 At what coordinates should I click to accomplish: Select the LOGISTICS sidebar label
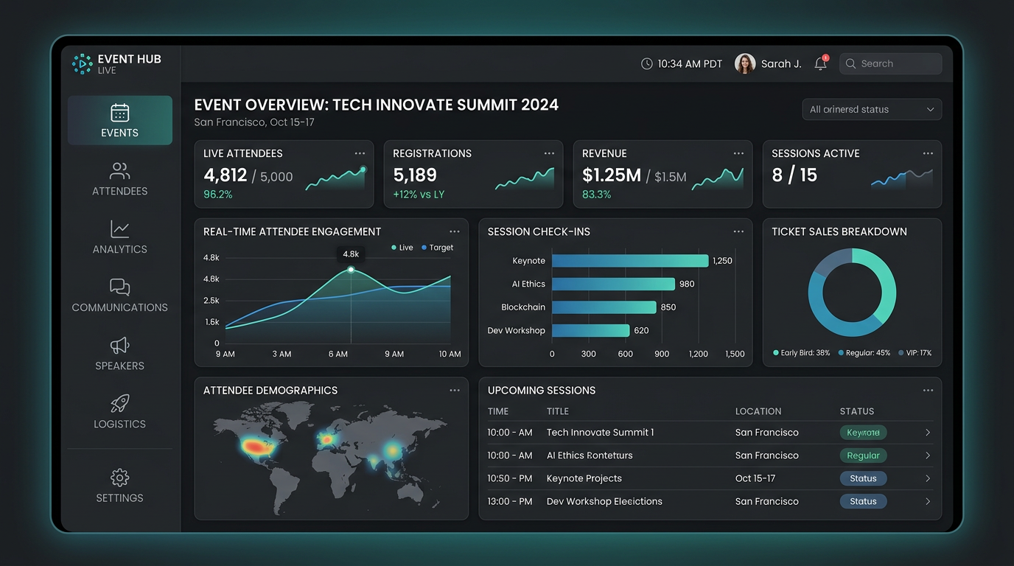[120, 424]
